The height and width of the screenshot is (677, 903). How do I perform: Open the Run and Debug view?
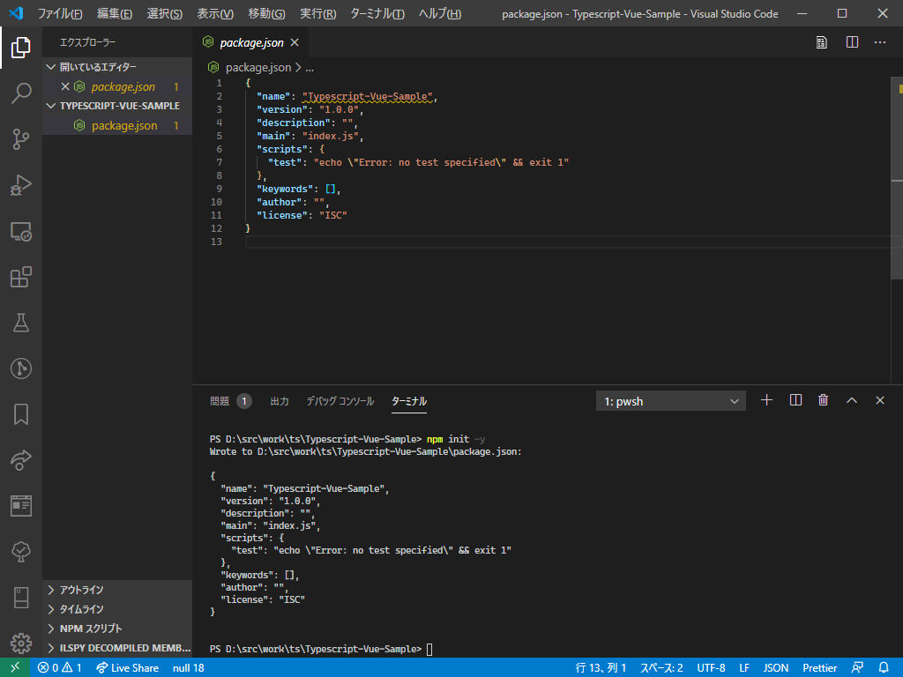[x=21, y=185]
